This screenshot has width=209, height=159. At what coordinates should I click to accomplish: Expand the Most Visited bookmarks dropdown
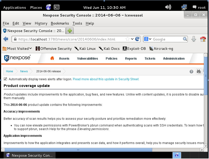click(17, 49)
